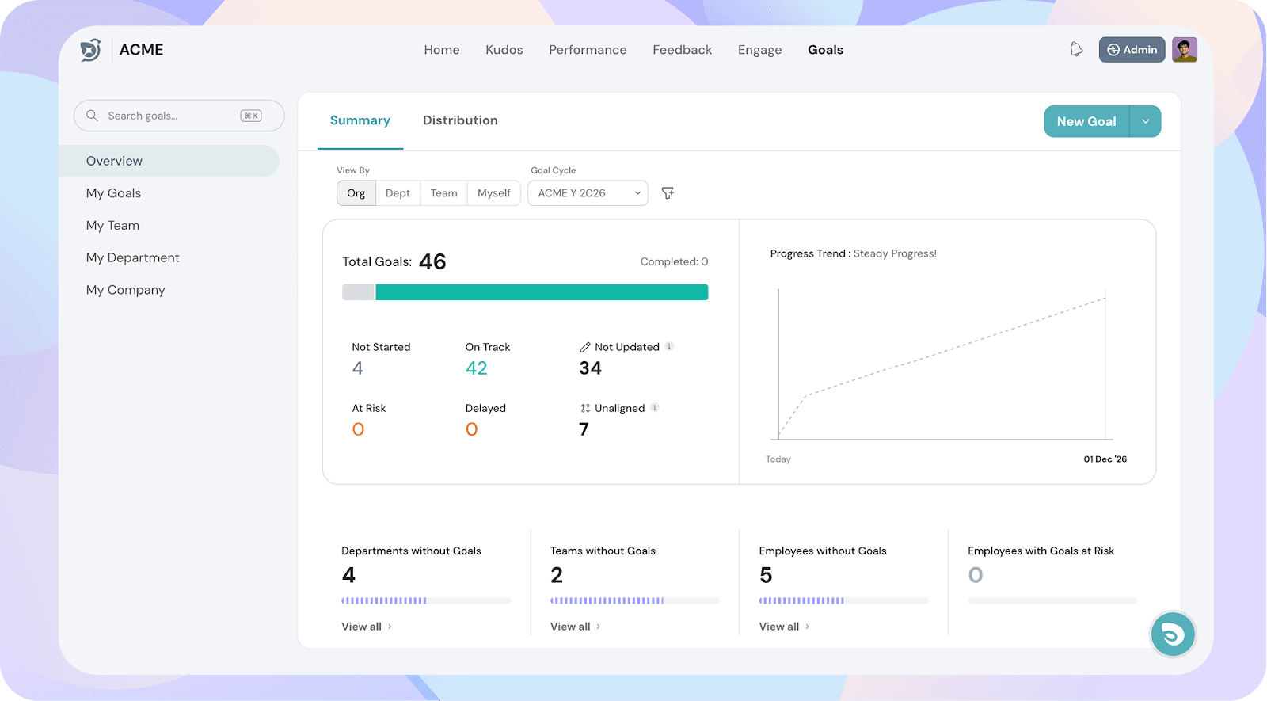Switch view to Dept

click(x=398, y=193)
